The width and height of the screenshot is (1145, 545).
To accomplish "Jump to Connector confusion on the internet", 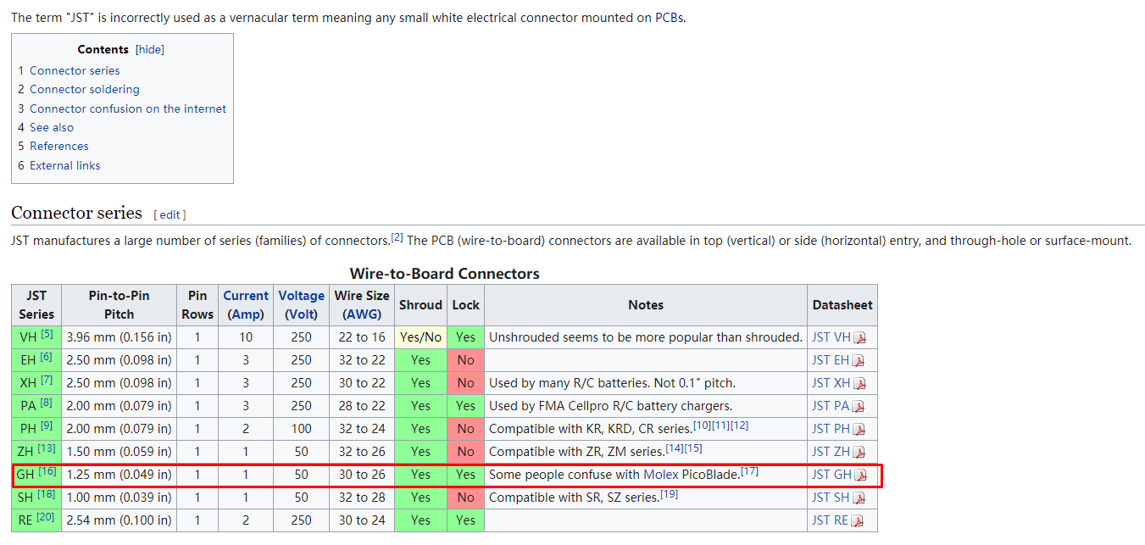I will coord(128,108).
